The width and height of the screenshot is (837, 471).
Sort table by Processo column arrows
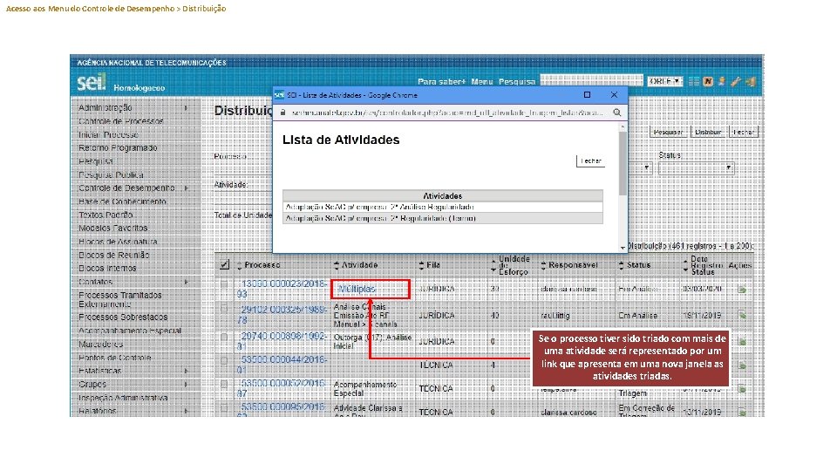tap(239, 265)
